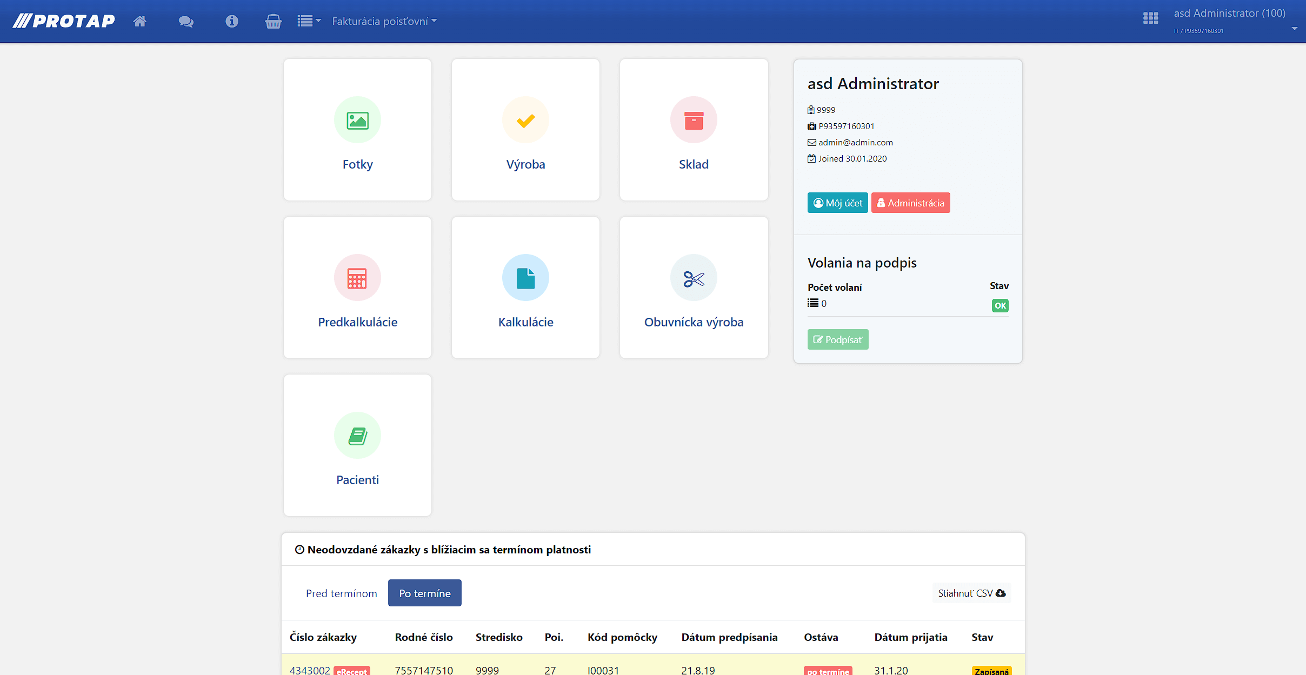Open the Pacienti book icon

coord(357,436)
